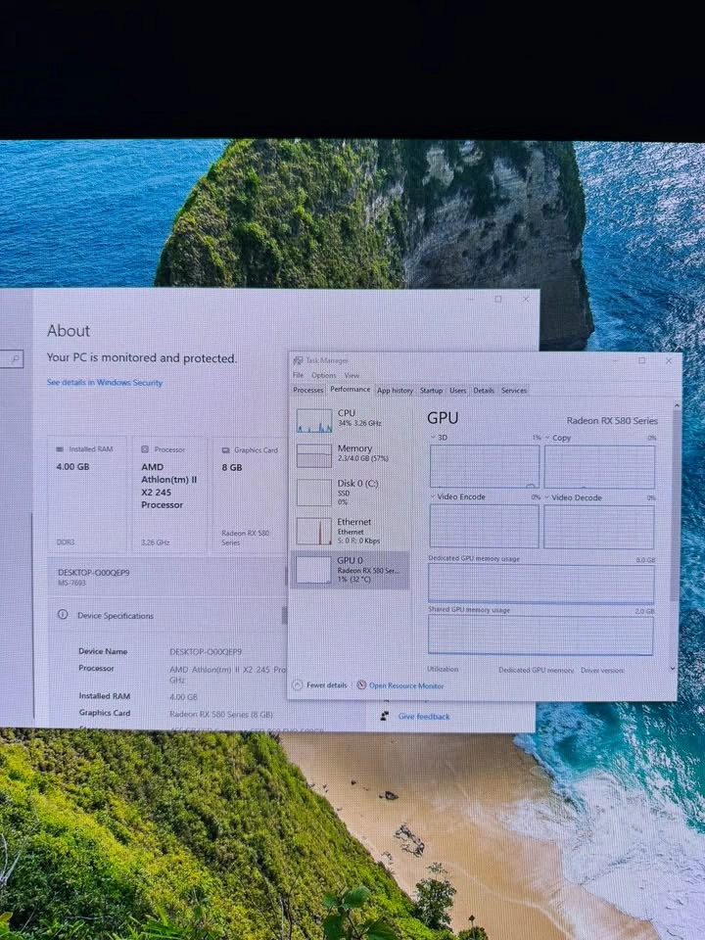Viewport: 705px width, 940px height.
Task: Select GPU 0 in performance list
Action: click(x=351, y=570)
